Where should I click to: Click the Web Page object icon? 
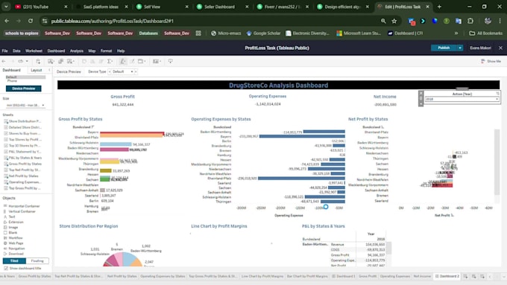click(x=5, y=243)
